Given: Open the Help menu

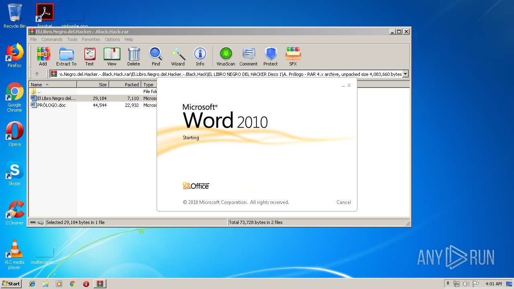Looking at the screenshot, I should 128,39.
